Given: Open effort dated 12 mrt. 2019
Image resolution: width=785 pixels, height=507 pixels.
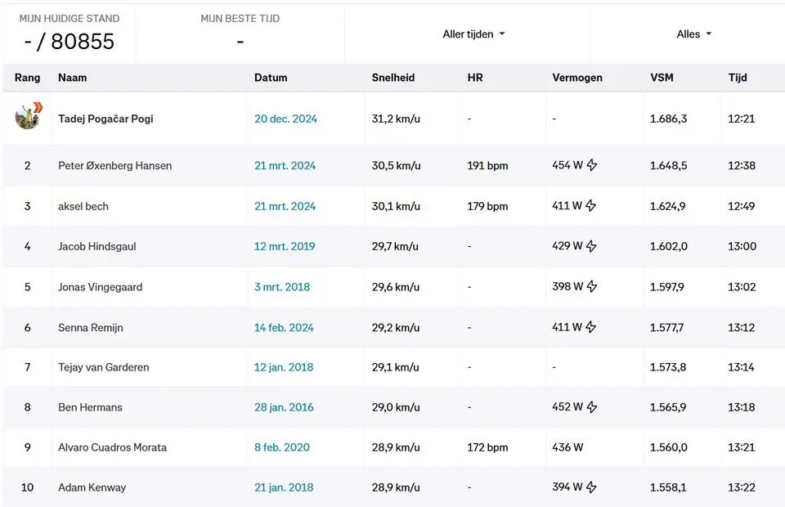Looking at the screenshot, I should click(285, 246).
